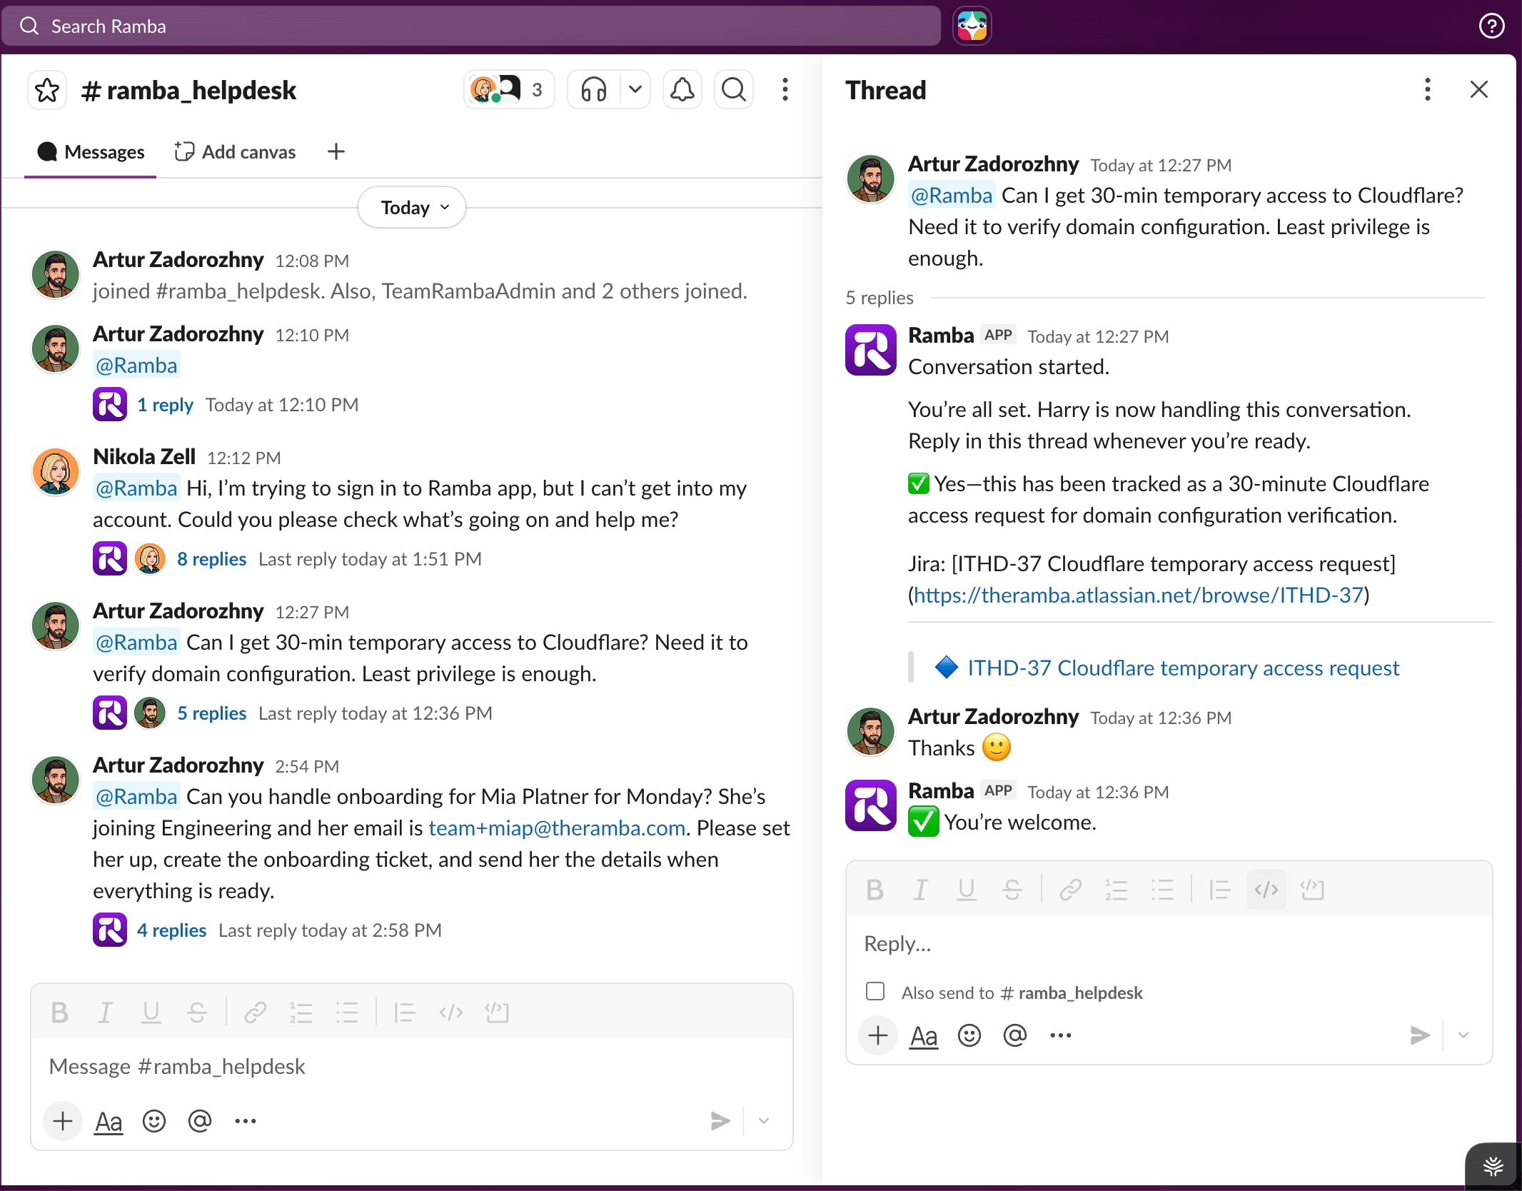Open help question mark icon
Viewport: 1522px width, 1191px height.
pyautogui.click(x=1491, y=26)
